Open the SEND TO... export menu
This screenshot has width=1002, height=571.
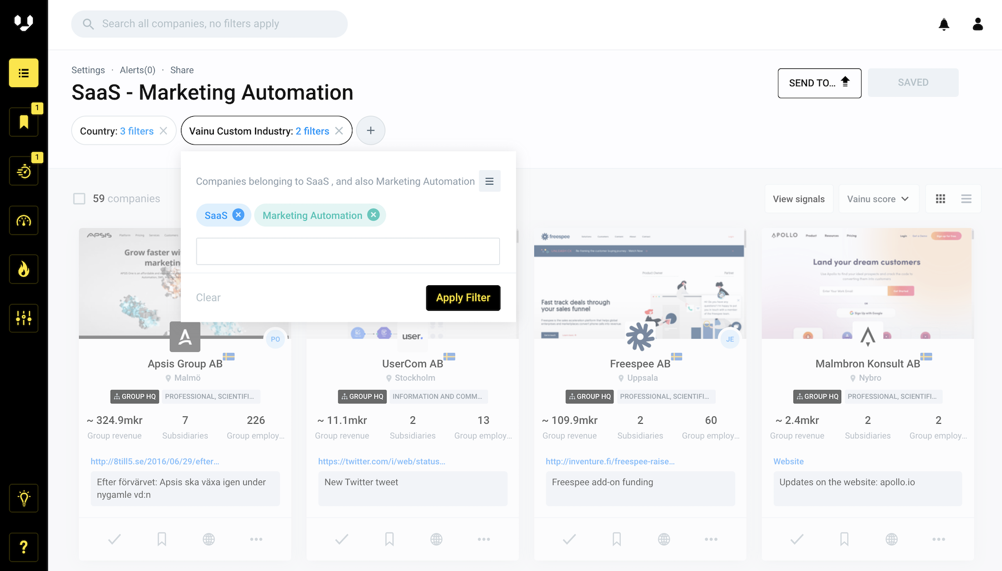[x=819, y=83]
